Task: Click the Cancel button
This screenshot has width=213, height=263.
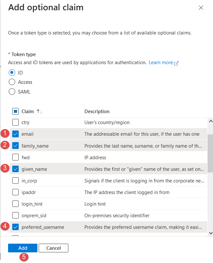Action: coord(53,248)
